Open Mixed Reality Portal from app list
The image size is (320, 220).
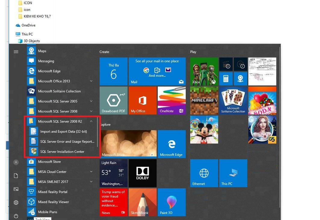[x=52, y=192]
